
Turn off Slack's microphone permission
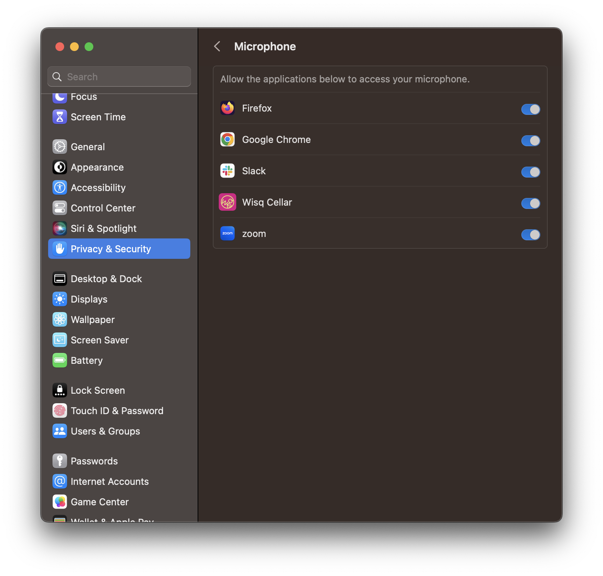tap(530, 172)
